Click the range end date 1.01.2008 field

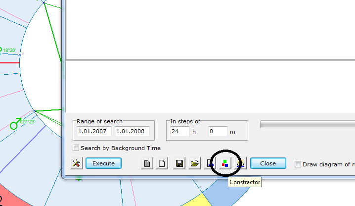point(132,132)
